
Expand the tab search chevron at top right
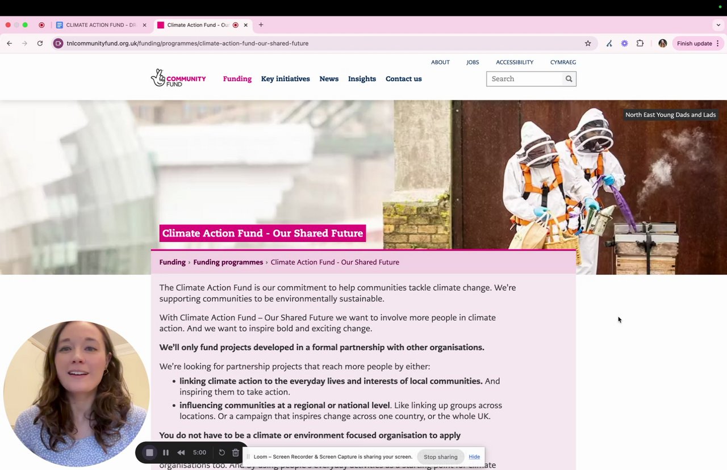click(718, 25)
